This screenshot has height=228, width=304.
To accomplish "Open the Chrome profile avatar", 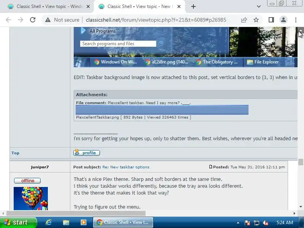I will [x=283, y=20].
